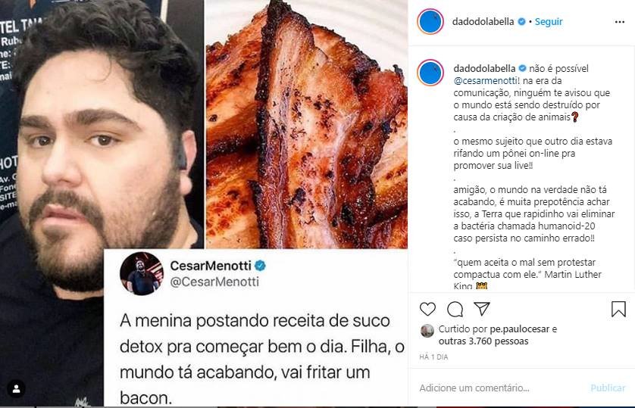Share post via the paper plane icon

pyautogui.click(x=482, y=309)
